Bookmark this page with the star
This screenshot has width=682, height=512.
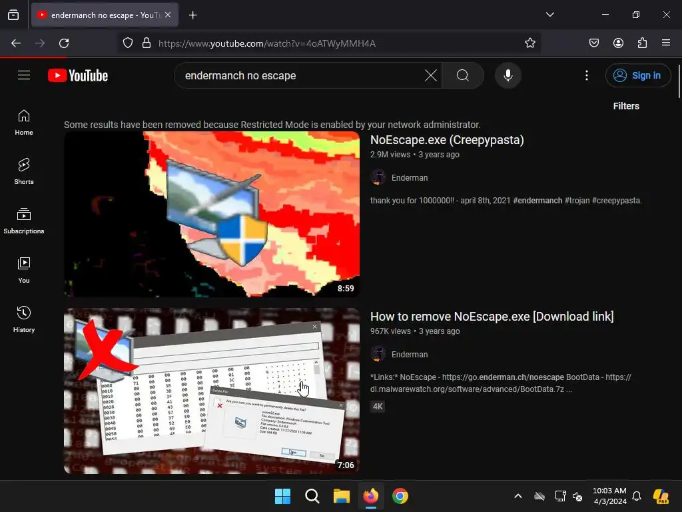coord(529,43)
